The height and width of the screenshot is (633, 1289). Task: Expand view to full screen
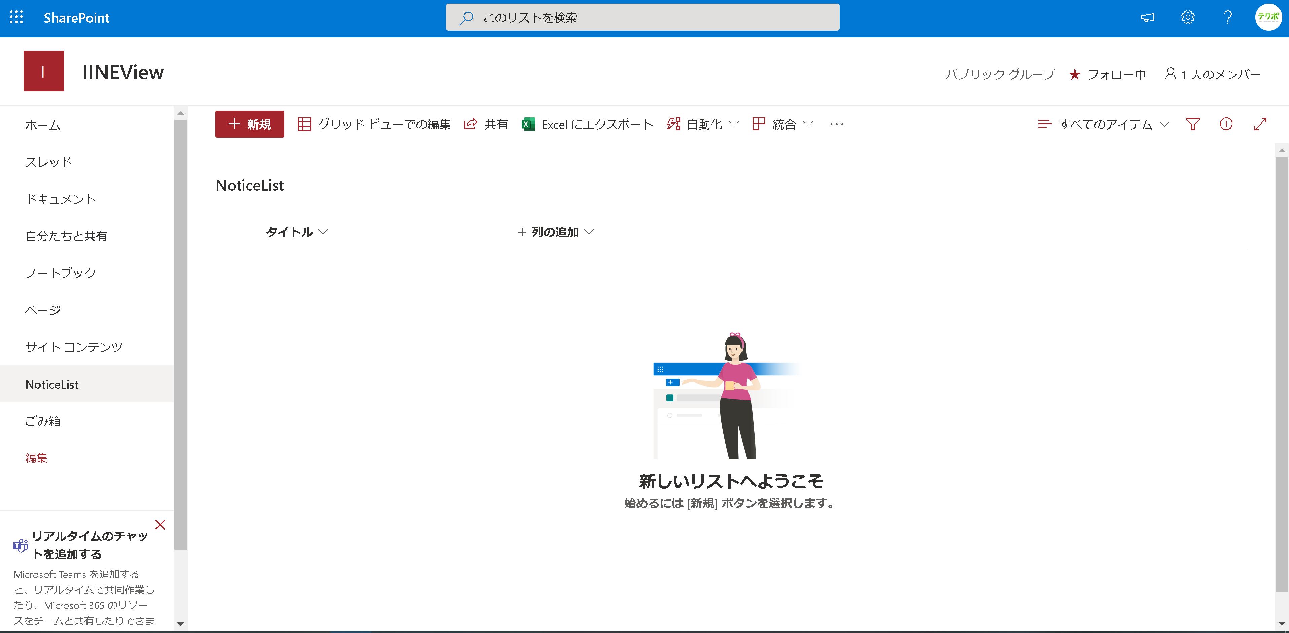1260,124
